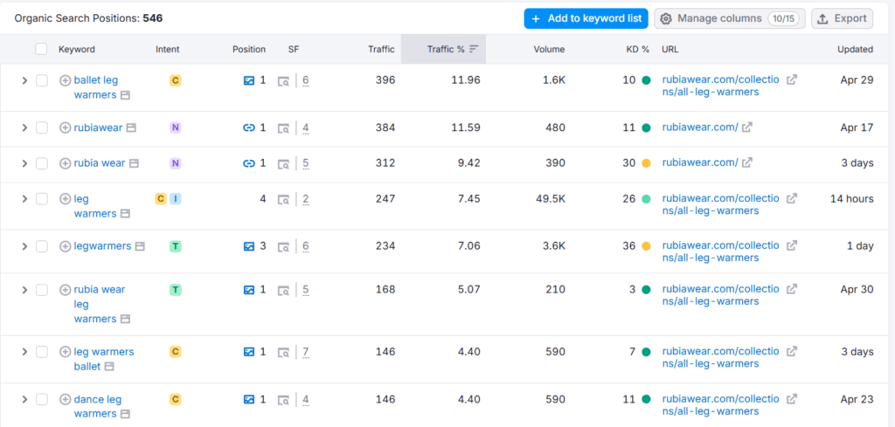Click the 'rubia wear leg warmers' keyword link
This screenshot has height=427, width=895.
pos(100,304)
